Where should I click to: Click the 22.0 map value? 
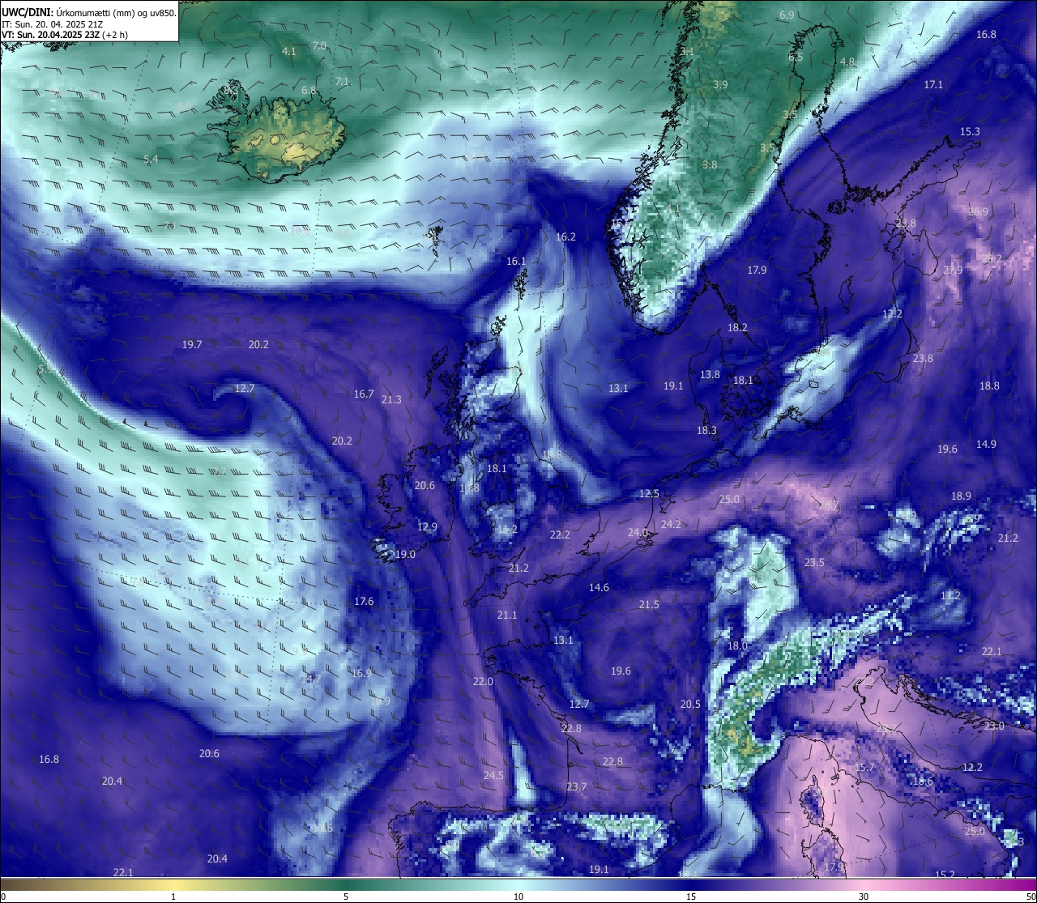(483, 682)
